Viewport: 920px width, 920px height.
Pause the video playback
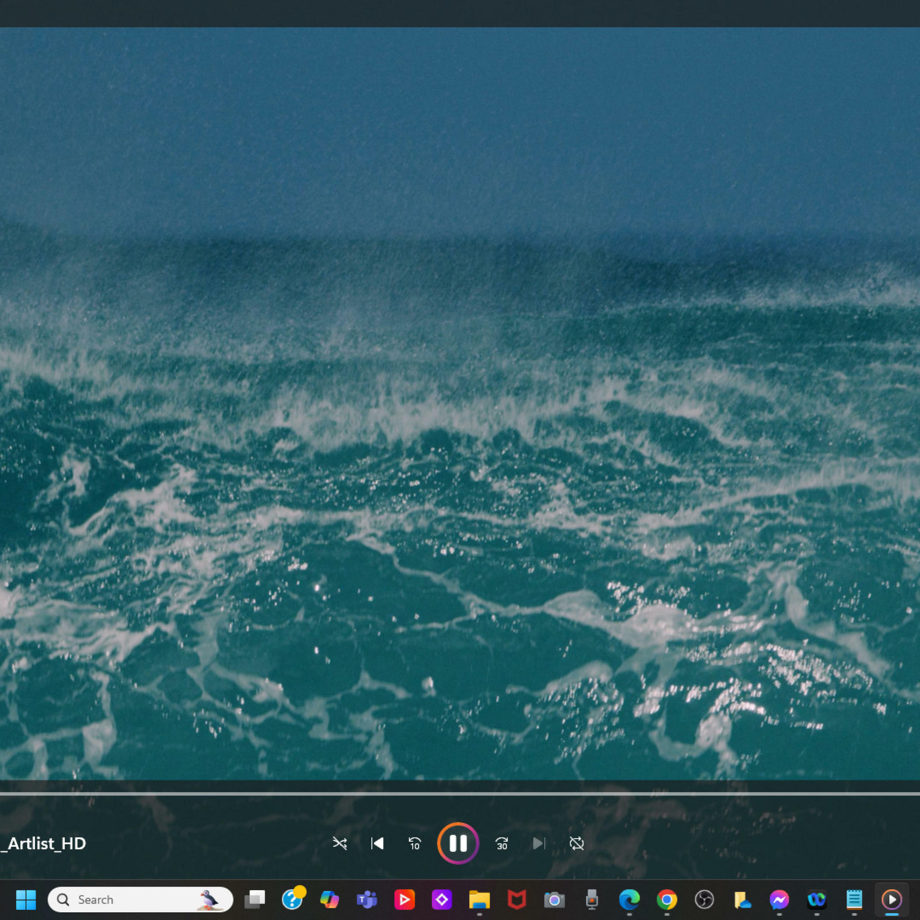tap(458, 843)
